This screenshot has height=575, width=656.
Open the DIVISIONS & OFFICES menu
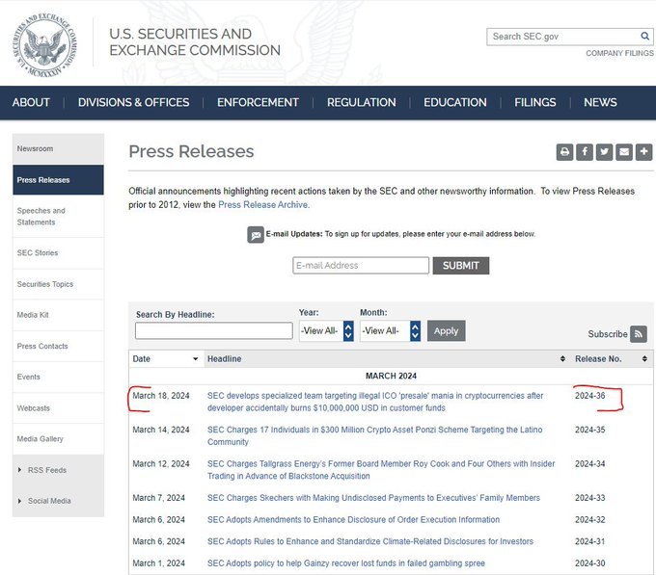pyautogui.click(x=133, y=102)
